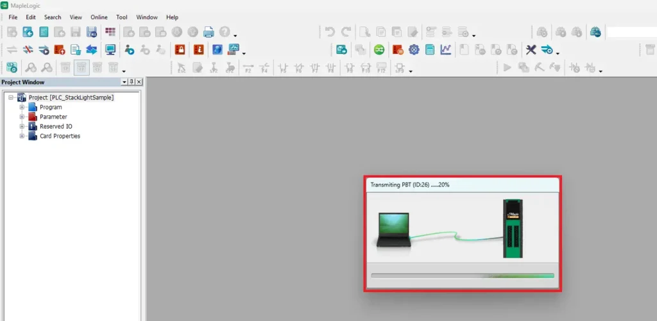Click the Redo arrow icon

[x=346, y=32]
